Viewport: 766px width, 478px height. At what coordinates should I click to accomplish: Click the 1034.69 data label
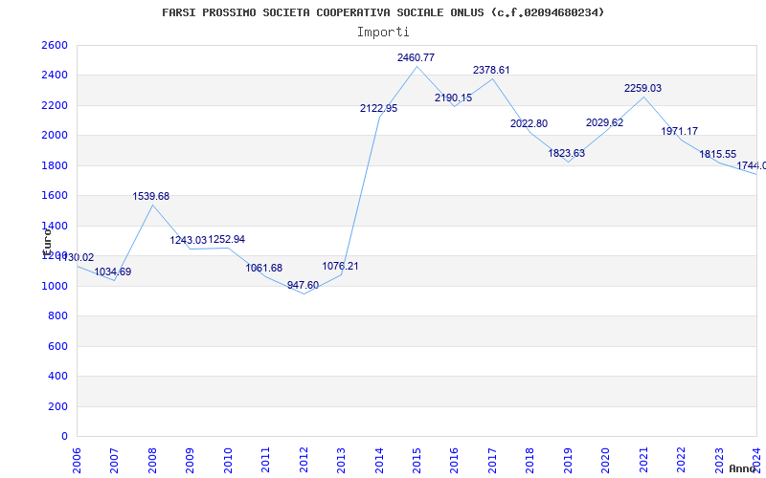pos(113,272)
